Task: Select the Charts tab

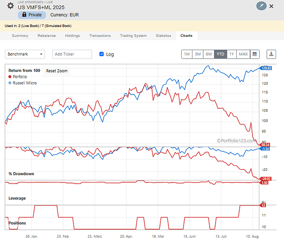Action: pyautogui.click(x=187, y=35)
